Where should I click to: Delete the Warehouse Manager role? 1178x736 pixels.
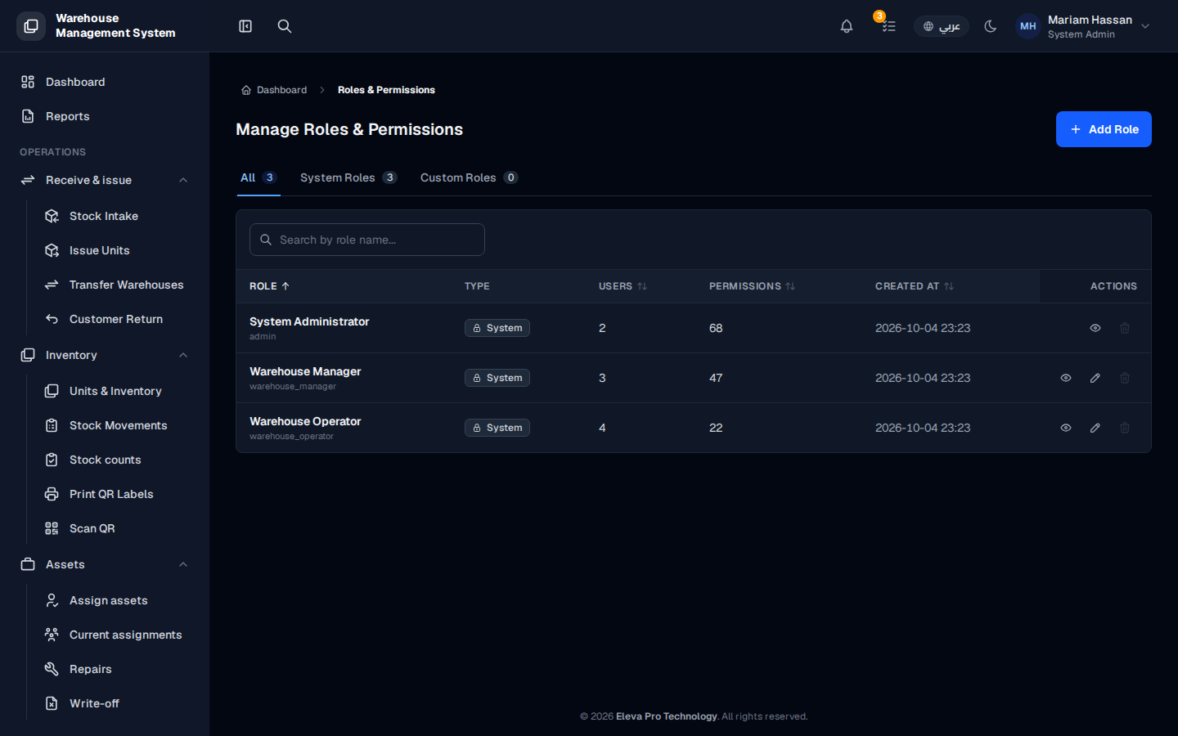tap(1125, 378)
